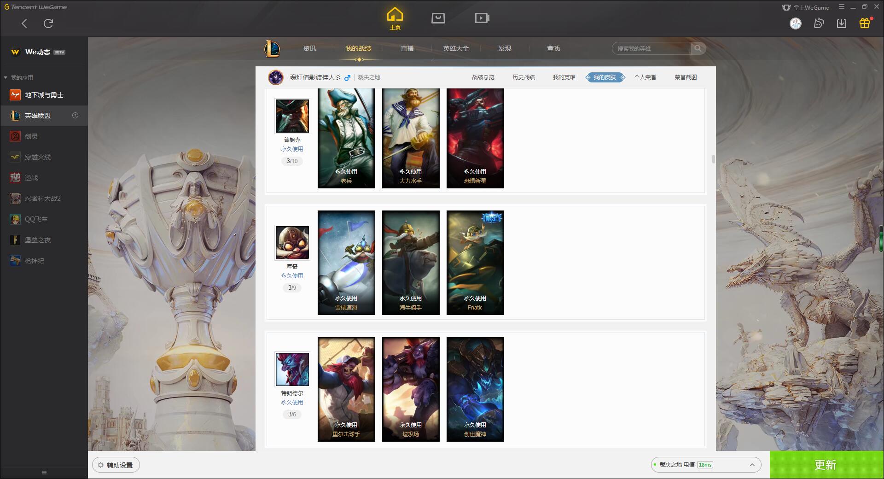
Task: Click the Tencent WeGame logo
Action: coord(35,7)
